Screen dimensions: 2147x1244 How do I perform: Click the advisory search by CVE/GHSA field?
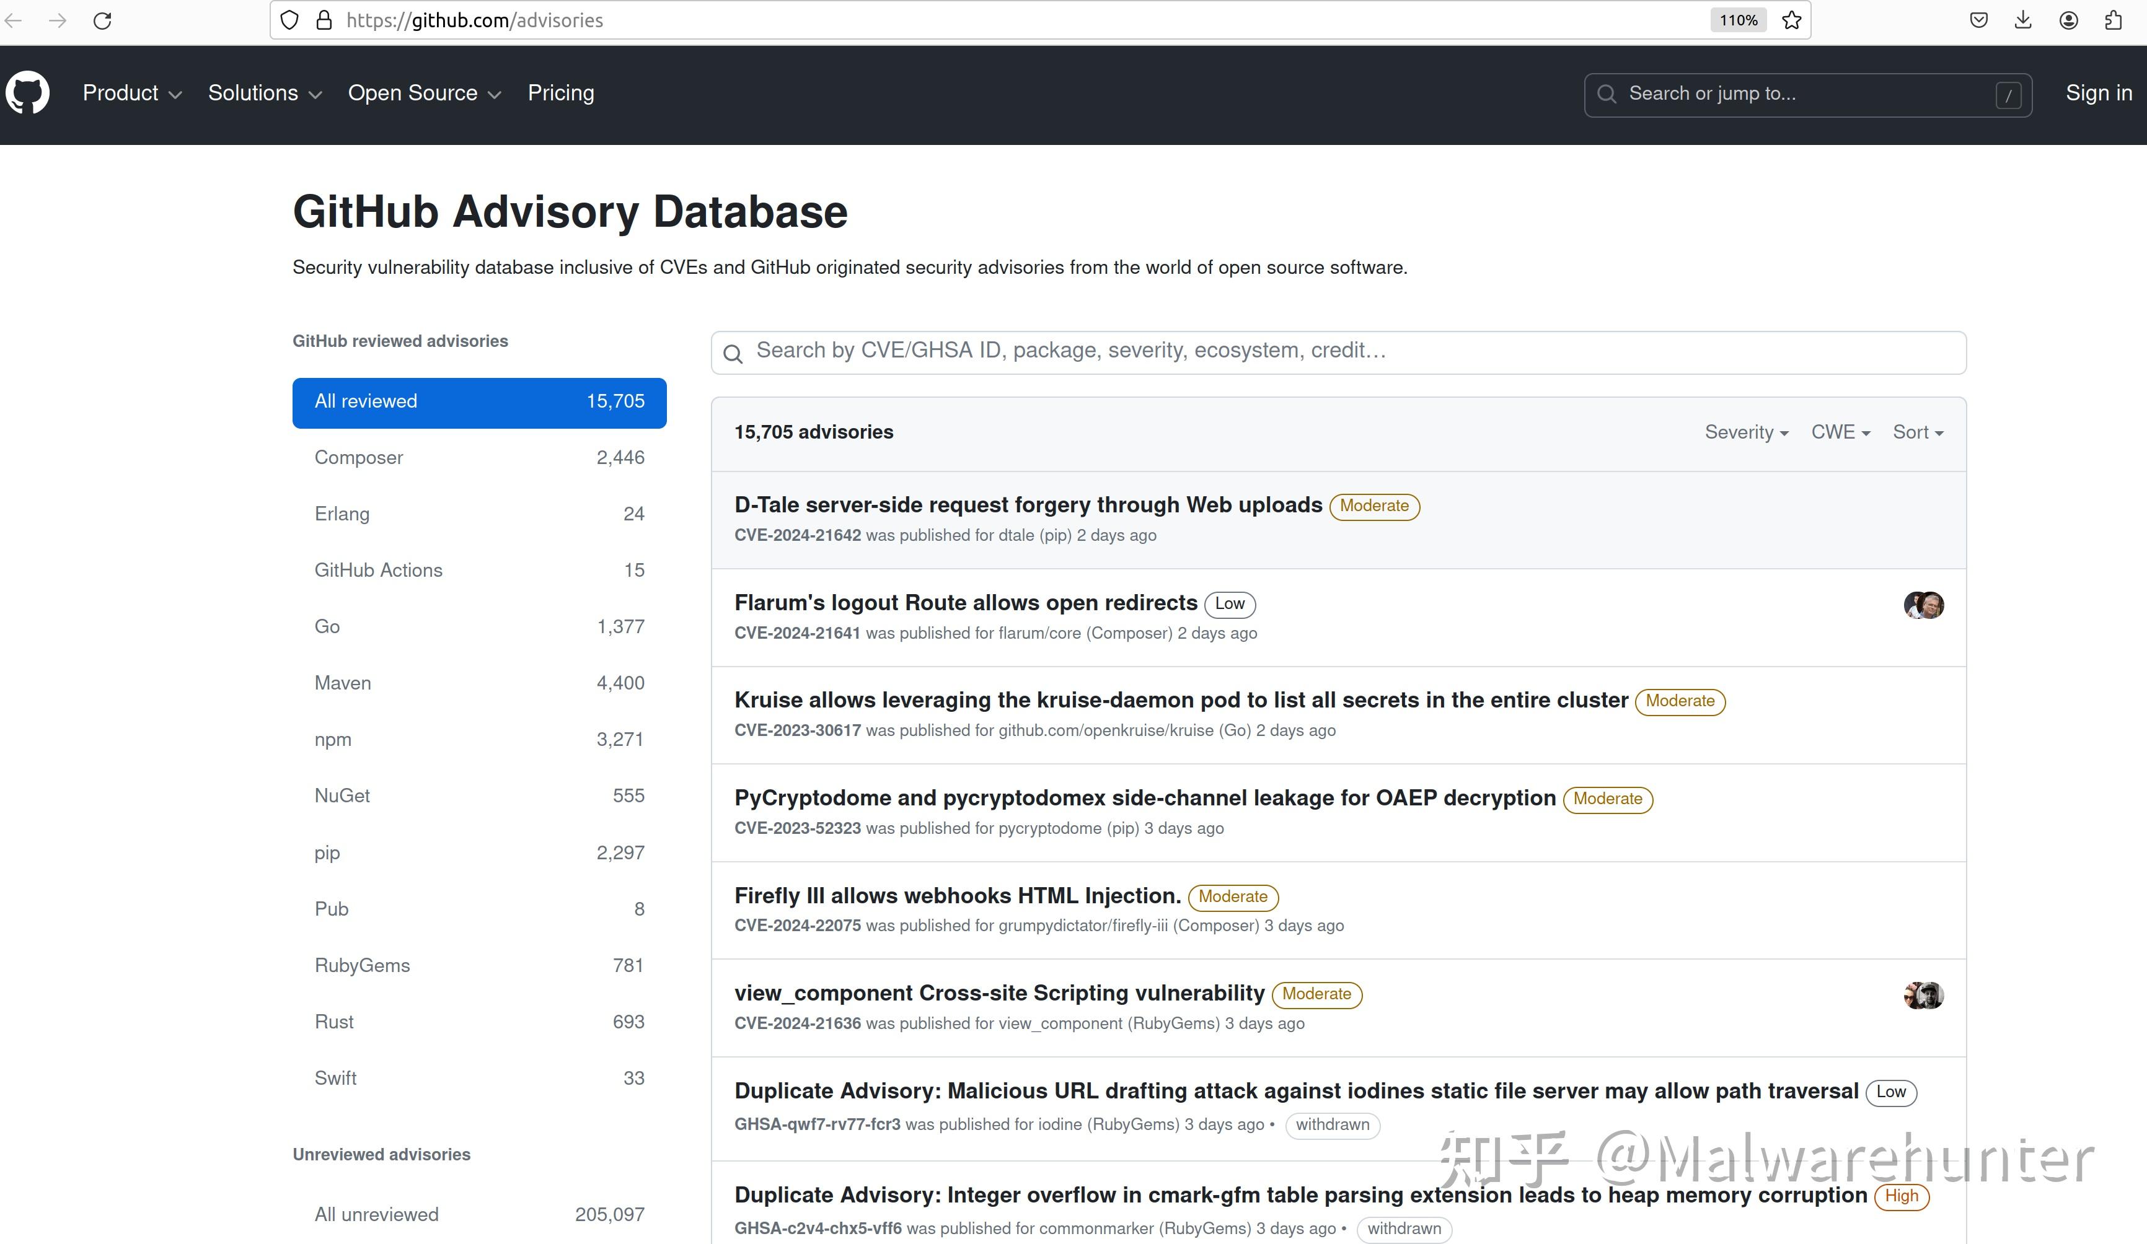pyautogui.click(x=1338, y=352)
